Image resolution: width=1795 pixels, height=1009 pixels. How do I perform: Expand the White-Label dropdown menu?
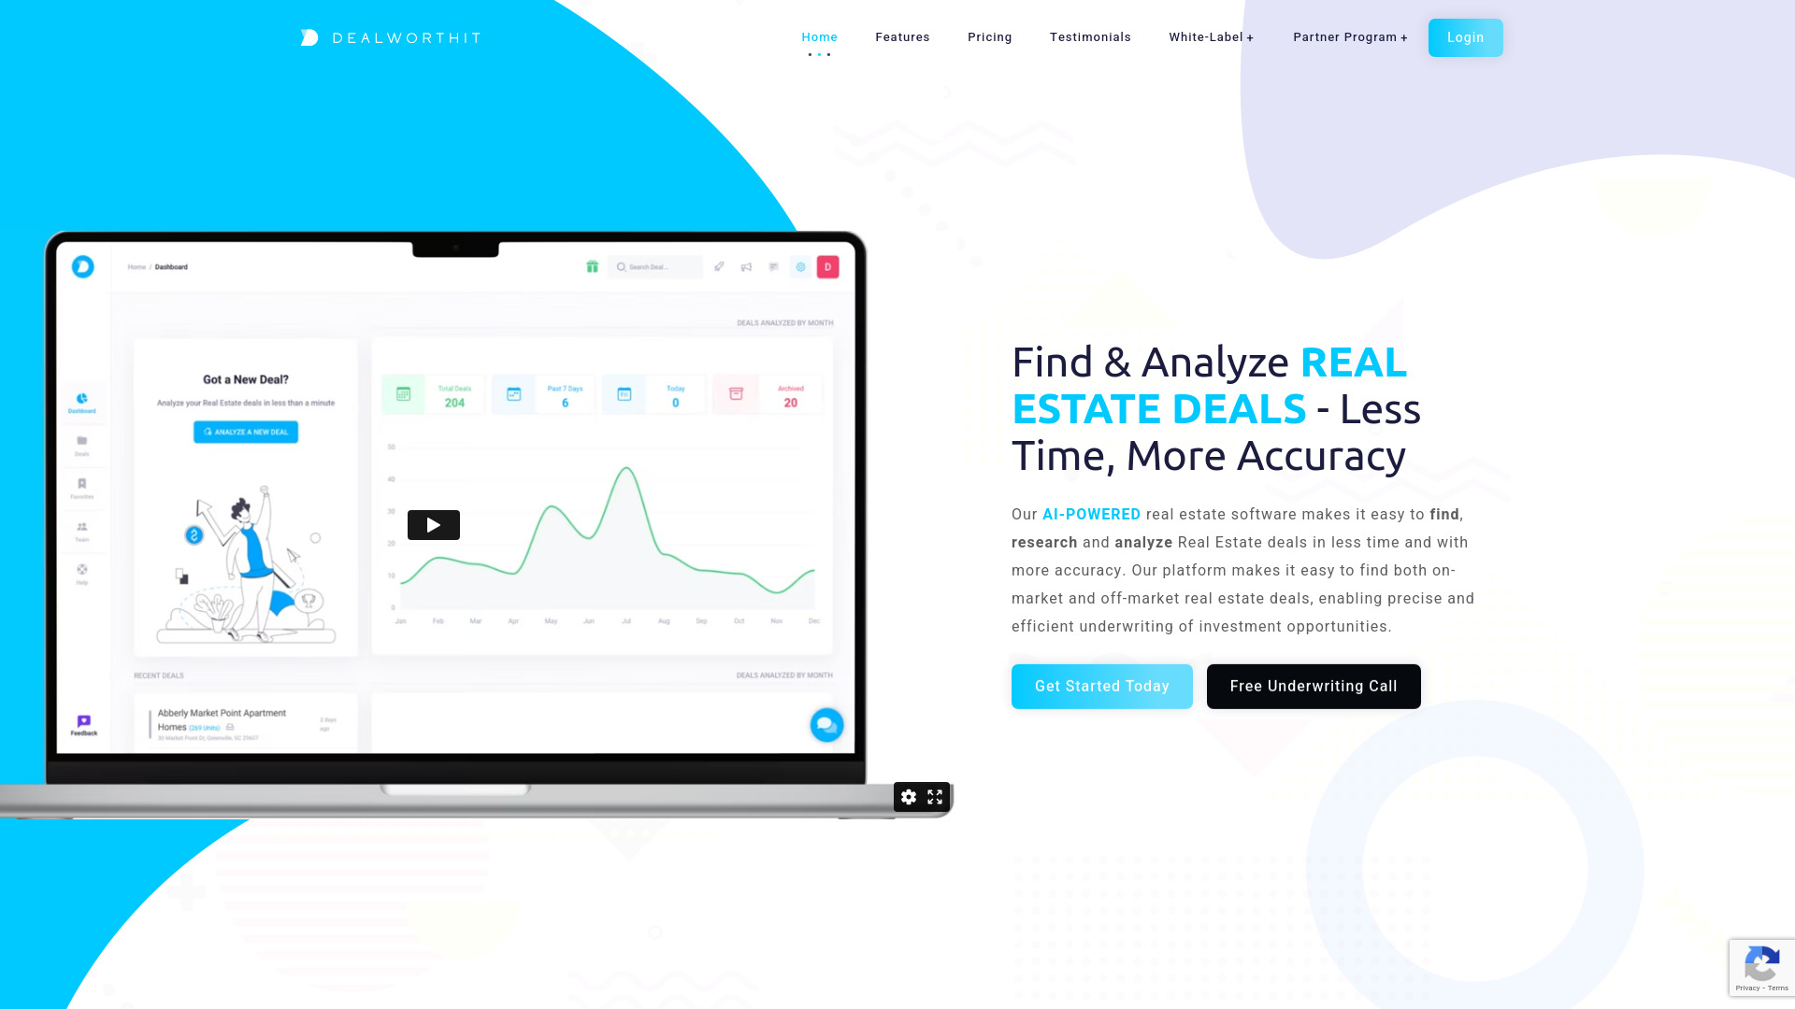pyautogui.click(x=1211, y=37)
